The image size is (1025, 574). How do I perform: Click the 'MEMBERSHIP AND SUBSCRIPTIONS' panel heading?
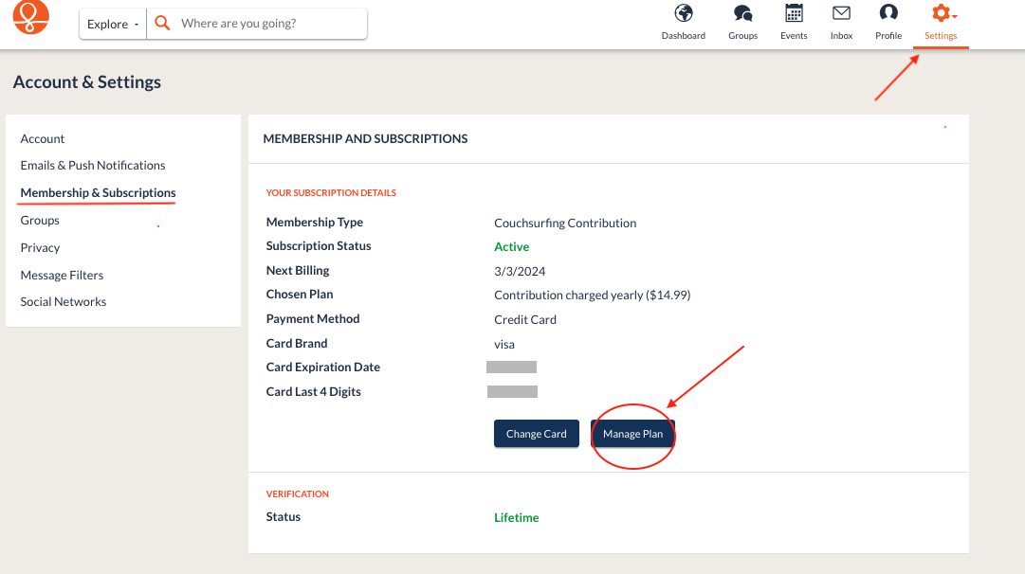(x=365, y=138)
